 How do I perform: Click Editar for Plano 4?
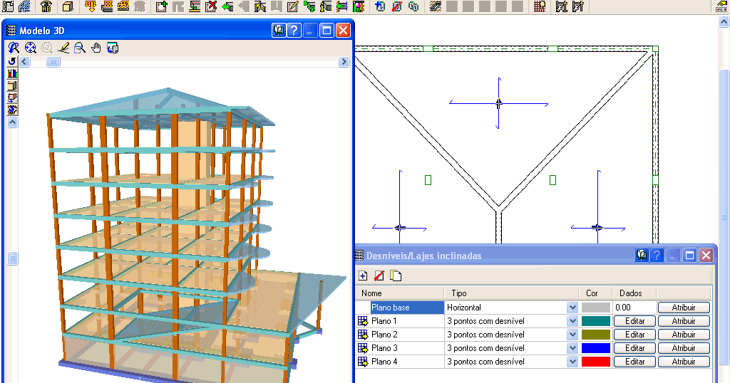pyautogui.click(x=634, y=362)
